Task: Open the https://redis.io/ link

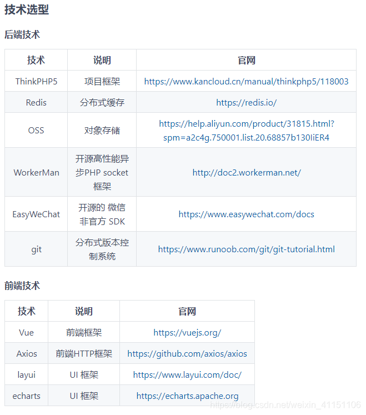Action: (x=246, y=103)
